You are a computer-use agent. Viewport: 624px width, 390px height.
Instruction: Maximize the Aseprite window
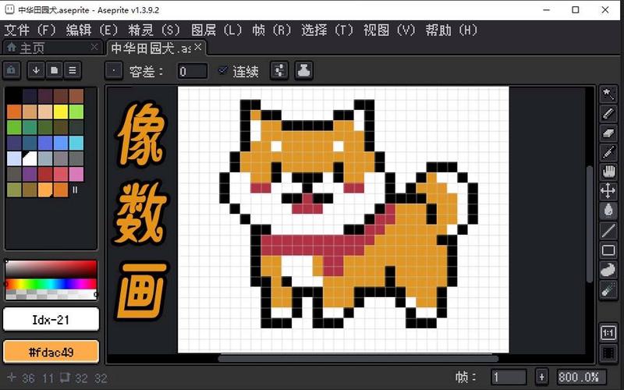[x=576, y=10]
